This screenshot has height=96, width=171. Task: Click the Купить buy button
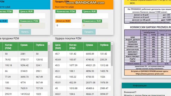(25, 32)
